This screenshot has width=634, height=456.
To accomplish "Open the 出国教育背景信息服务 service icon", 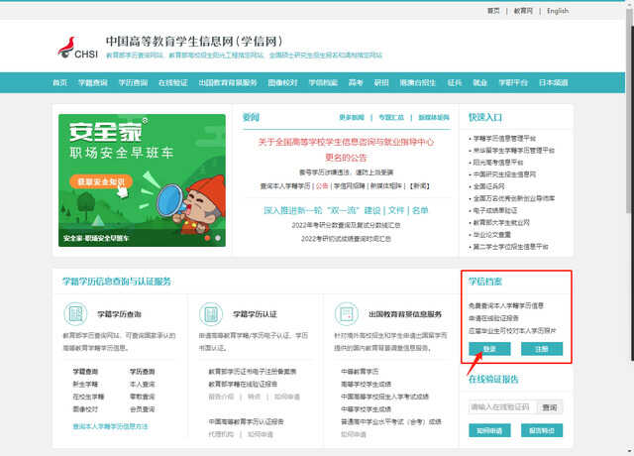I will (347, 314).
